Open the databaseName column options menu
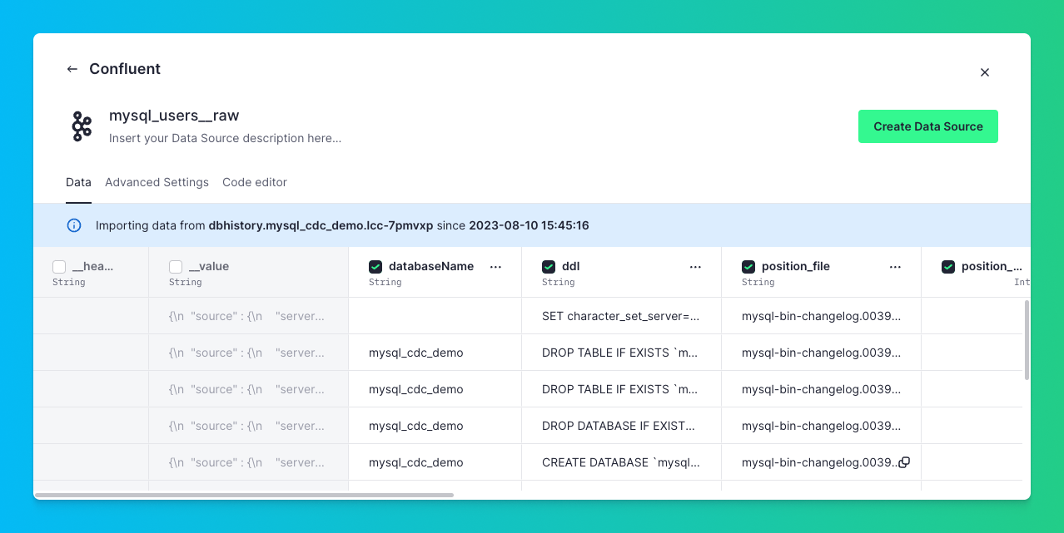The width and height of the screenshot is (1064, 533). coord(496,267)
